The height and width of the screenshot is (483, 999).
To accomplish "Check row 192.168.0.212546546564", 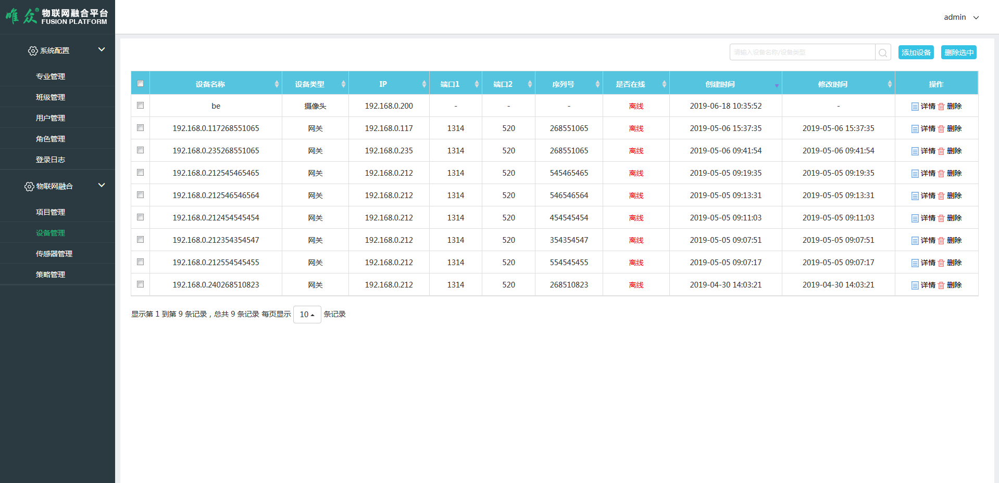I will coord(140,194).
